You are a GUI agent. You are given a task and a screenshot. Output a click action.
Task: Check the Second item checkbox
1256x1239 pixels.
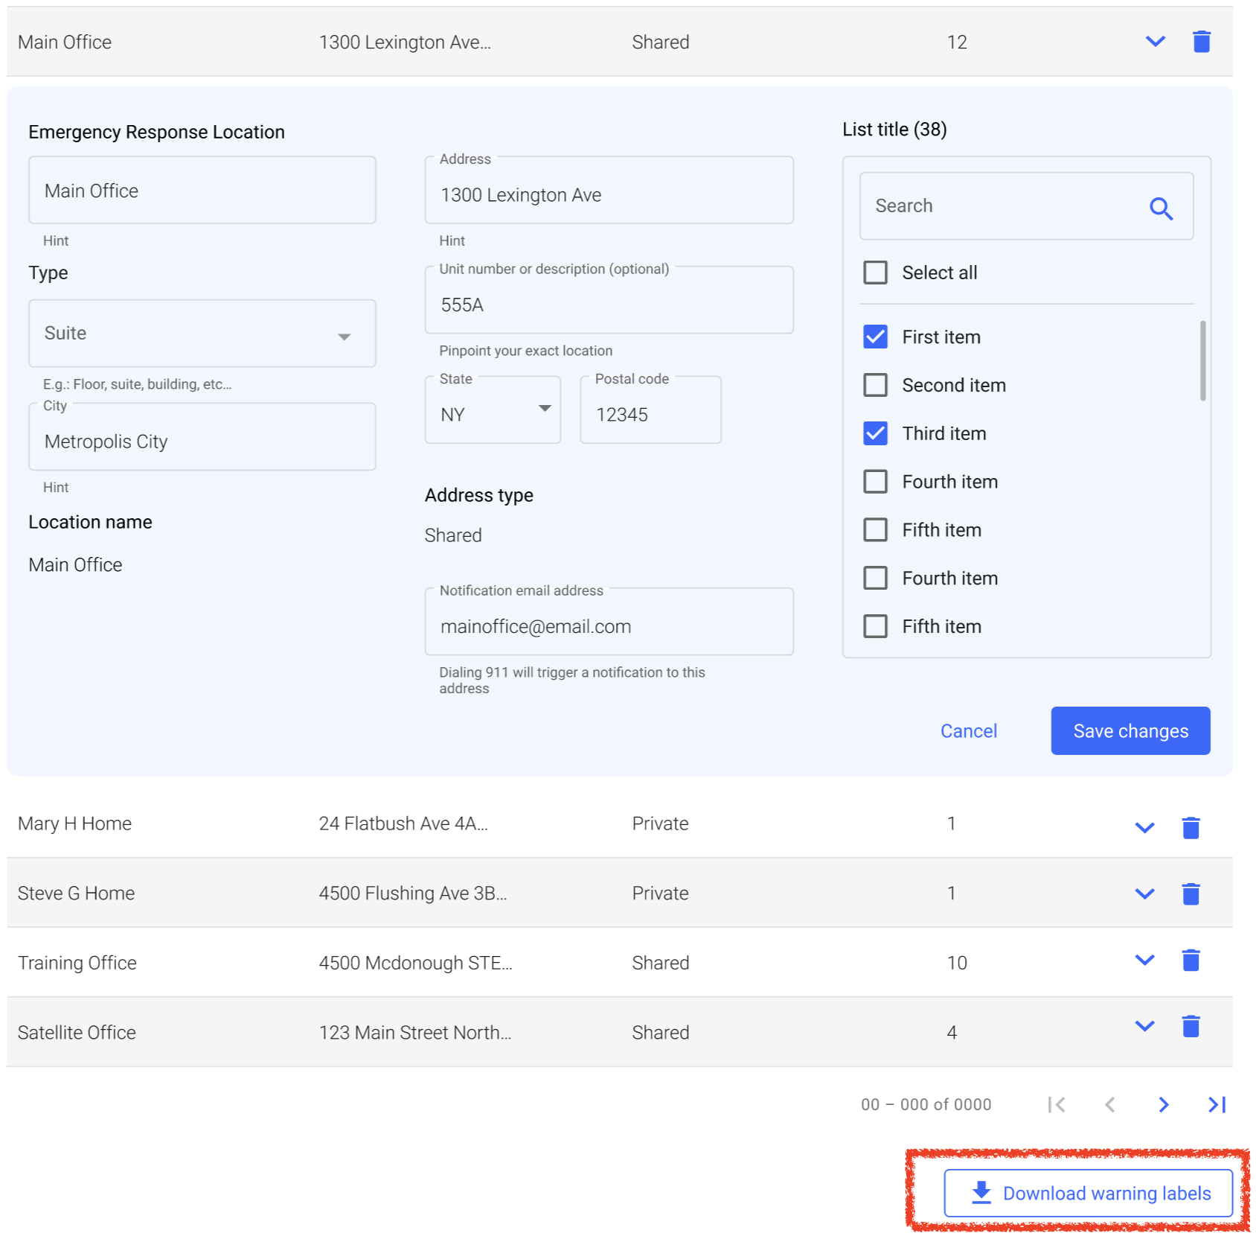pyautogui.click(x=875, y=385)
